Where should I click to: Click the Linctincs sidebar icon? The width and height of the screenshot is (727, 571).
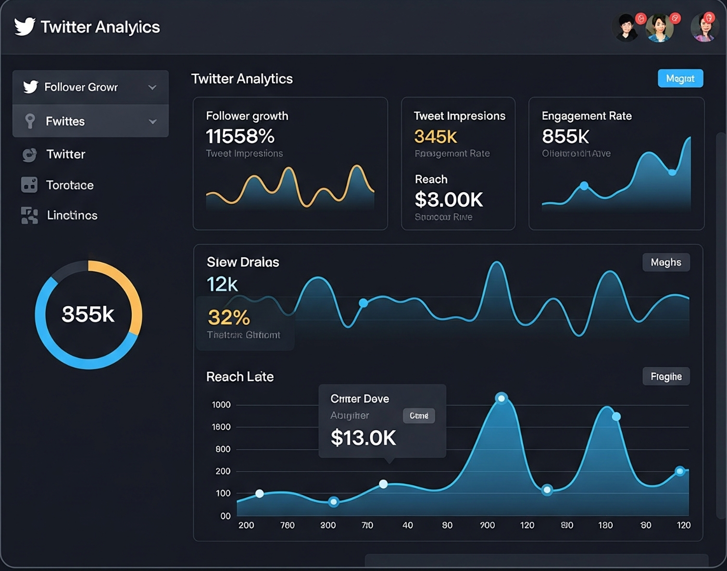pos(29,215)
